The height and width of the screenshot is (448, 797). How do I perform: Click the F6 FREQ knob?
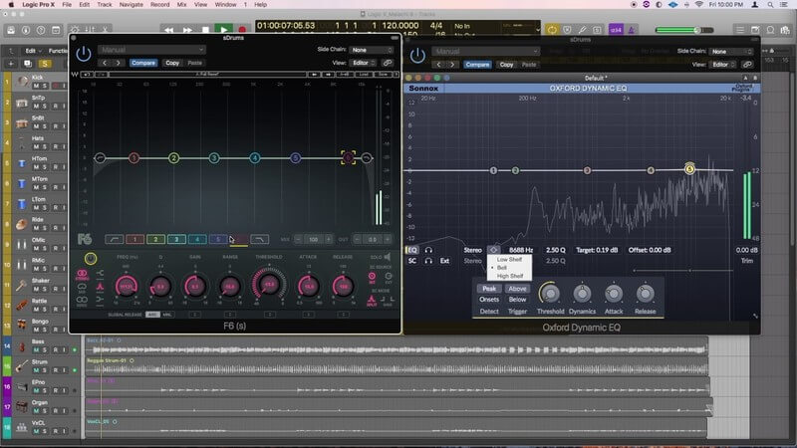pos(127,287)
